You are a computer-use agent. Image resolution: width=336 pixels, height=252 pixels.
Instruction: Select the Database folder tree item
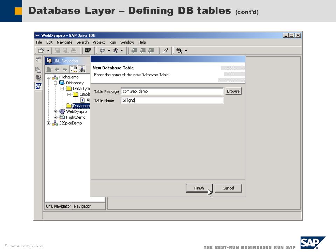(81, 106)
